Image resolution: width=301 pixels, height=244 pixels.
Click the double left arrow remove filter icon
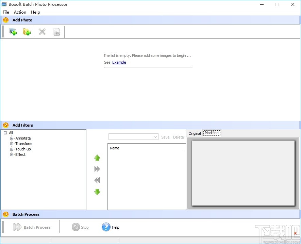[97, 180]
